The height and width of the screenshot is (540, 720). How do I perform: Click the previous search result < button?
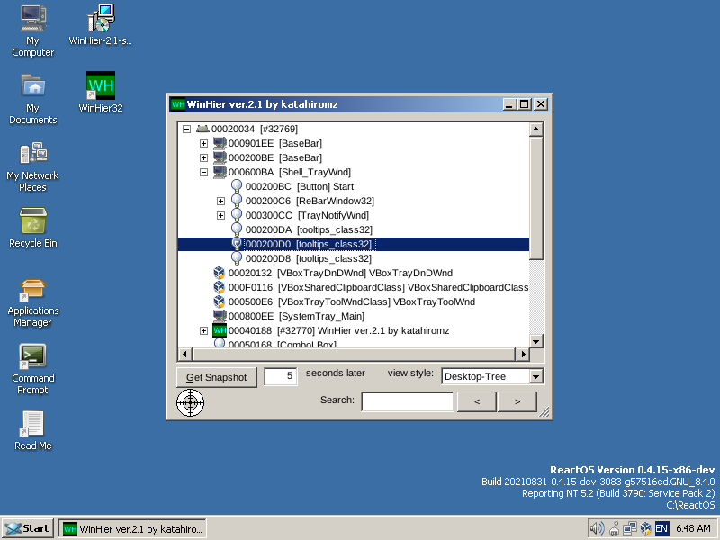(x=477, y=401)
